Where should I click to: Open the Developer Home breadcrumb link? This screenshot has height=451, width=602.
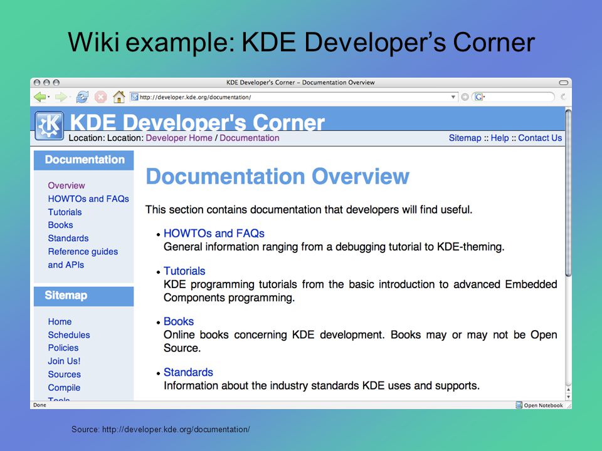[179, 138]
